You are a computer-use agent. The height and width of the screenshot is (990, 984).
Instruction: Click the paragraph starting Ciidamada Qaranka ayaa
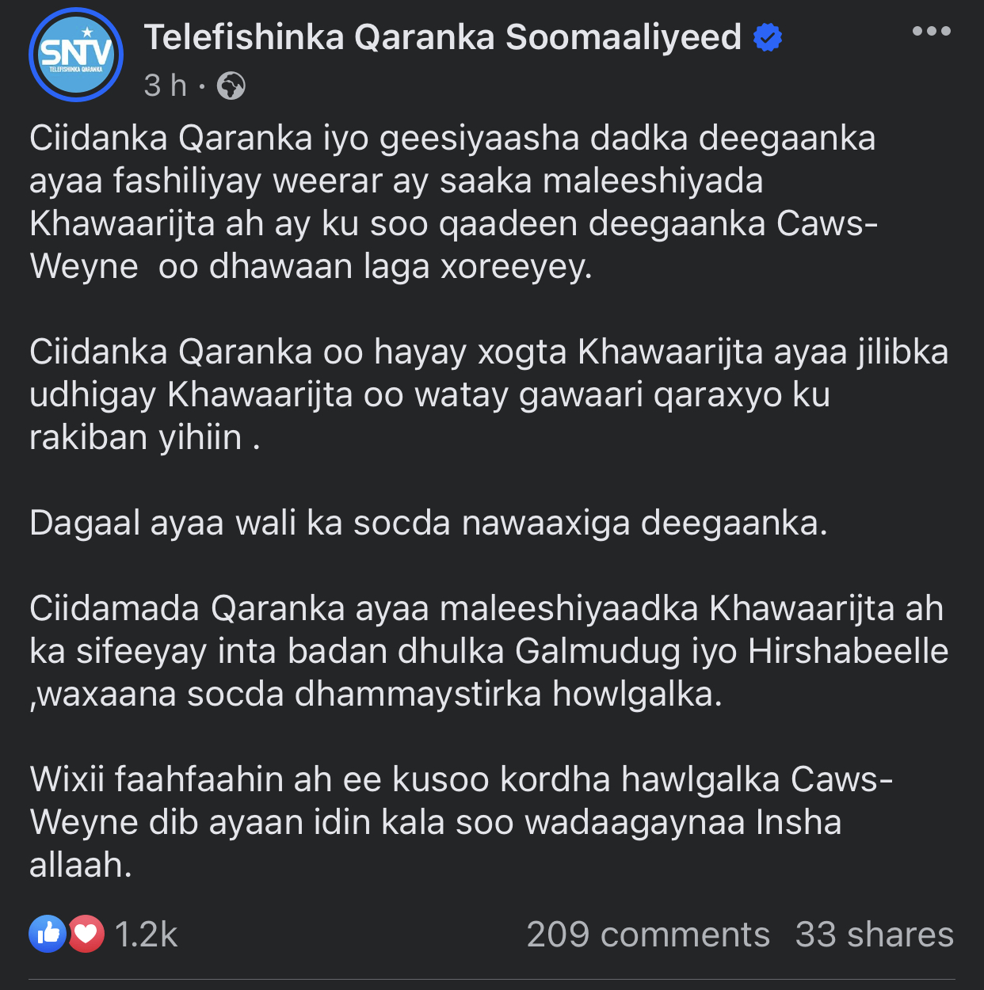tap(489, 651)
